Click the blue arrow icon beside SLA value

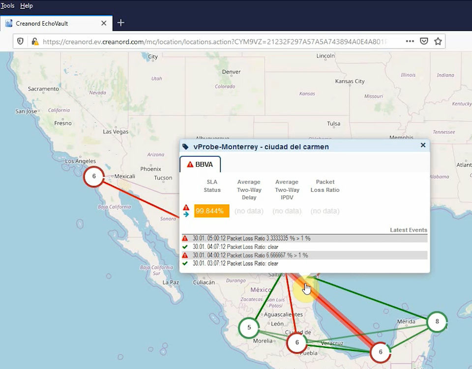186,214
